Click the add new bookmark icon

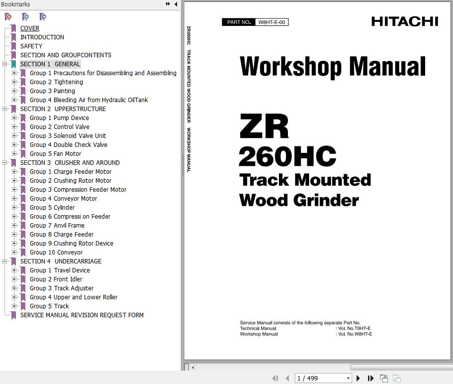[25, 17]
